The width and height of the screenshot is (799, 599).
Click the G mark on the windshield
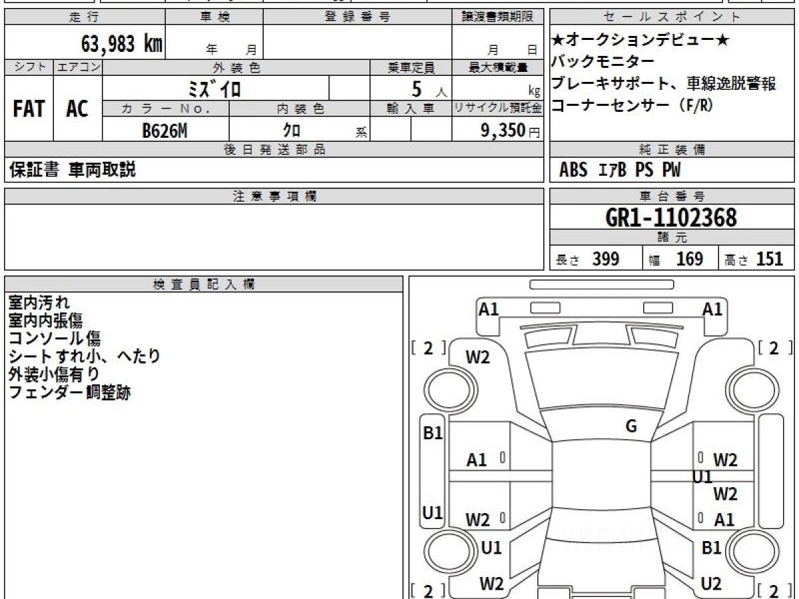pos(631,427)
